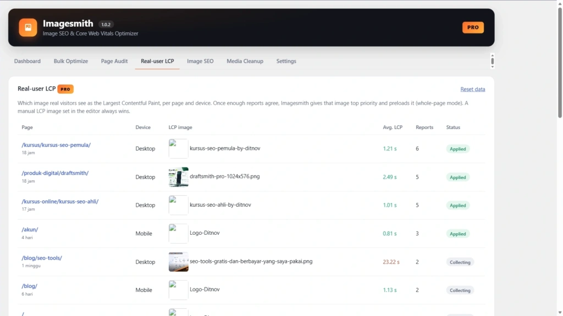Click the Logo-Ditnov image icon in /akun/ row

point(179,234)
